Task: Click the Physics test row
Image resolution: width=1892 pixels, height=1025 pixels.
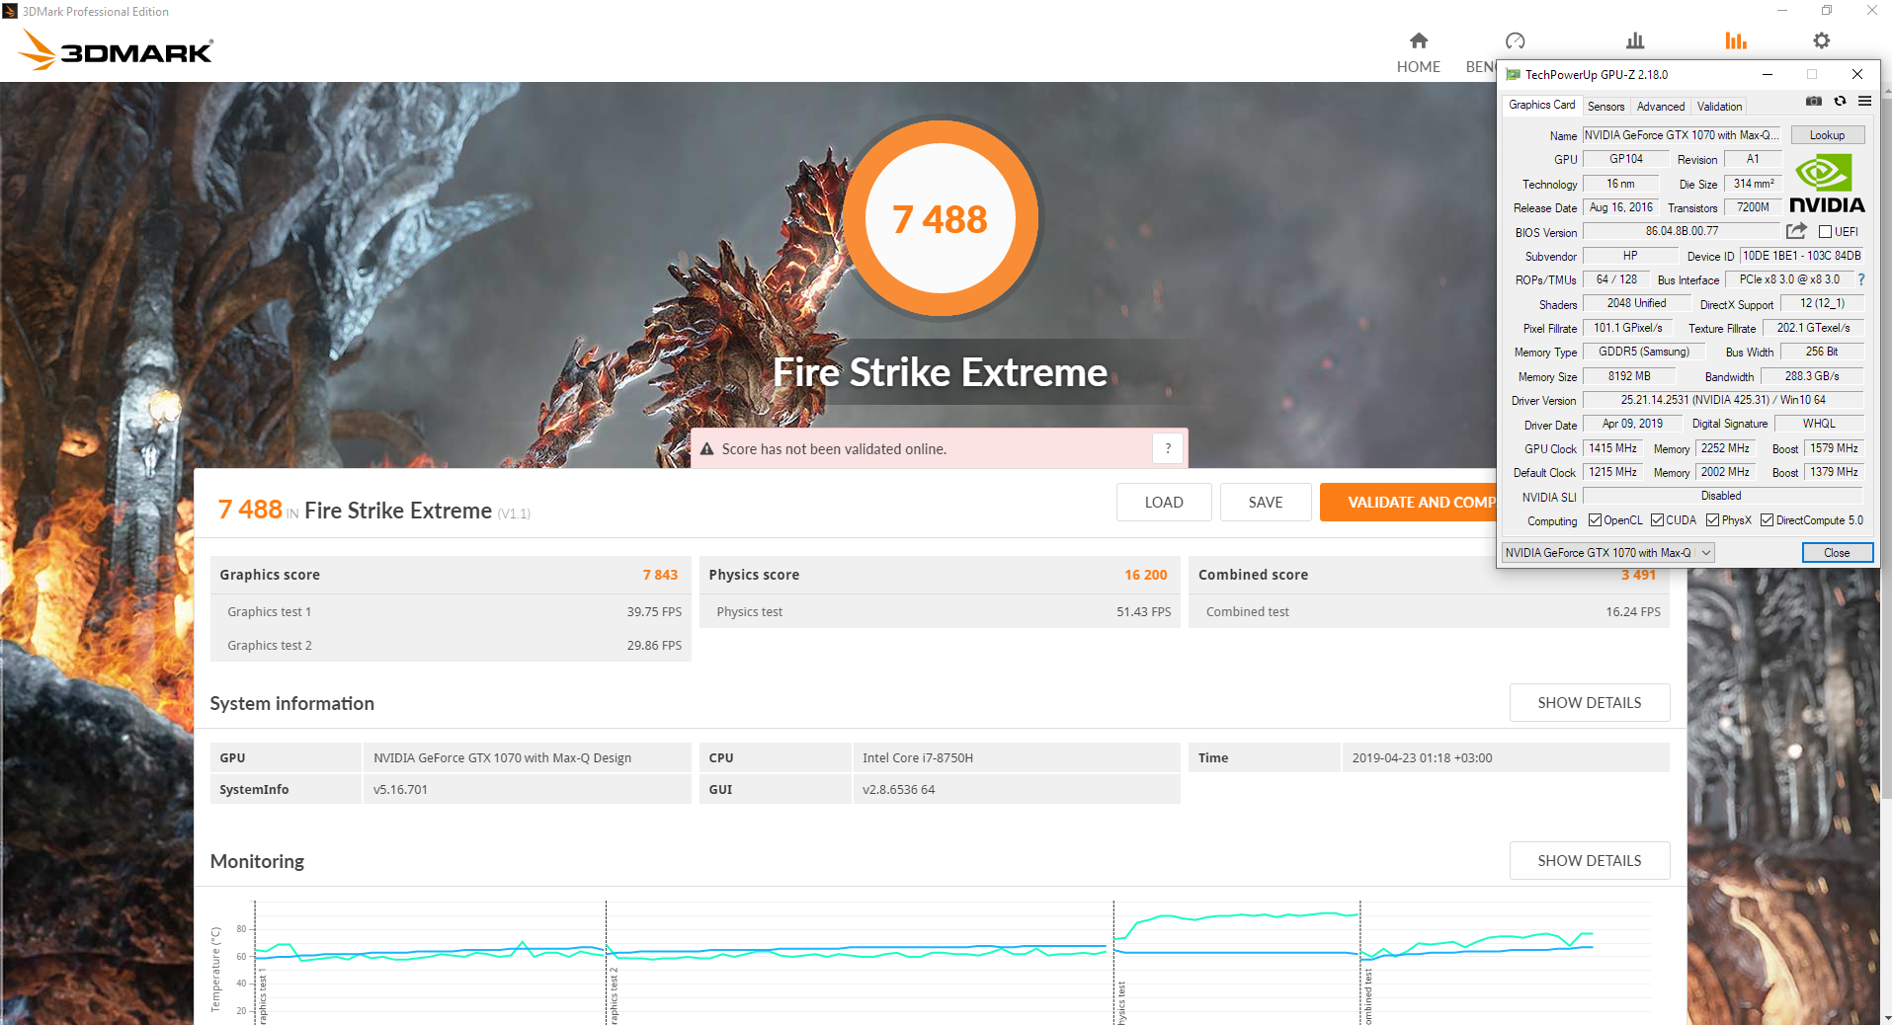Action: coord(940,611)
